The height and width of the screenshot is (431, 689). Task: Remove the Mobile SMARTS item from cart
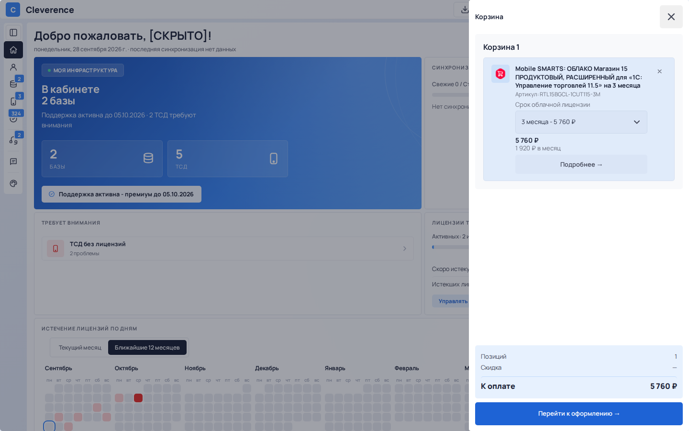(x=659, y=71)
